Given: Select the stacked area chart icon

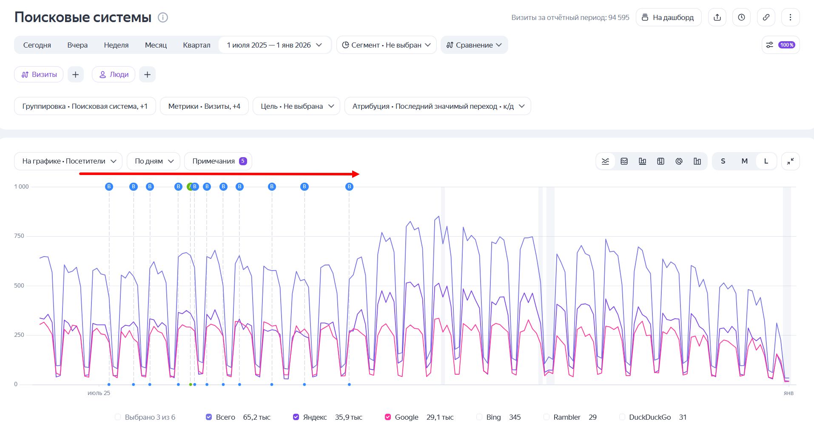Looking at the screenshot, I should tap(624, 161).
